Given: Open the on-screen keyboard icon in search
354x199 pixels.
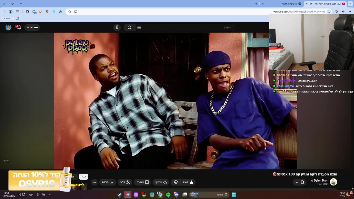Looking at the screenshot, I should click(x=139, y=27).
